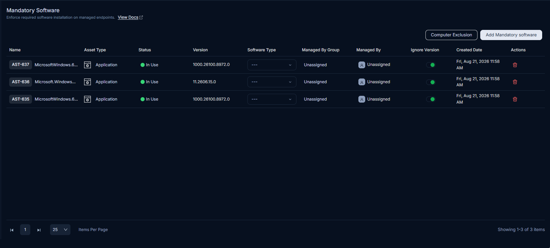The width and height of the screenshot is (550, 248).
Task: Open the View Docs link
Action: pos(128,17)
